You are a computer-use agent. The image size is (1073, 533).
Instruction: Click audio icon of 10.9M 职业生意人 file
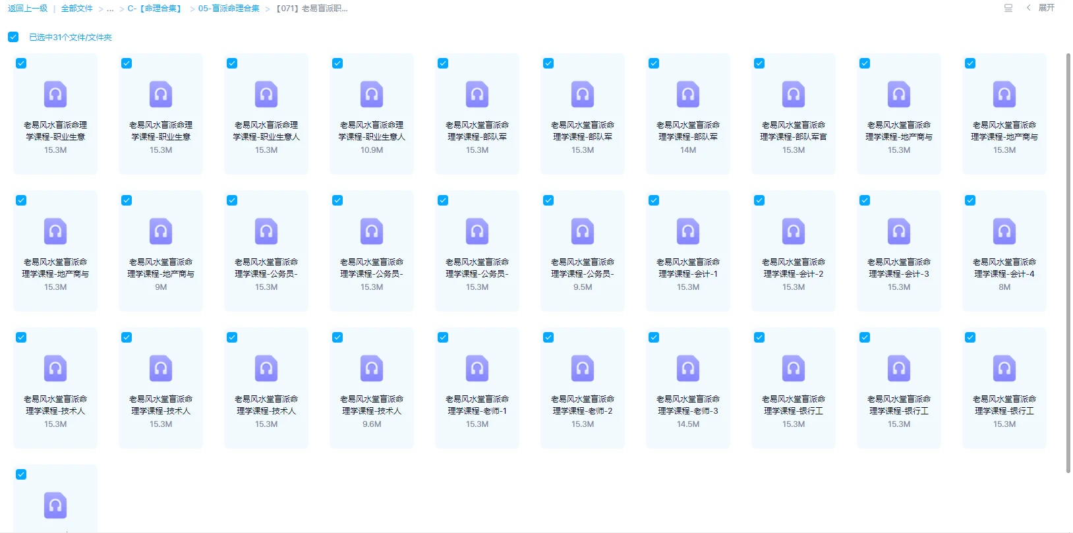(x=372, y=94)
